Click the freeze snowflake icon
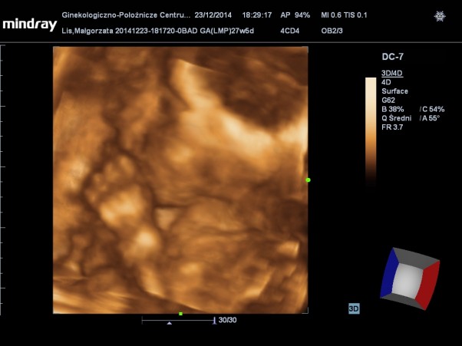This screenshot has height=346, width=462. click(x=440, y=16)
